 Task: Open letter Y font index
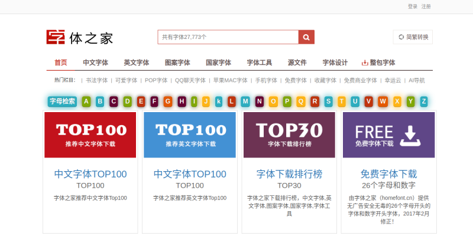pyautogui.click(x=410, y=101)
